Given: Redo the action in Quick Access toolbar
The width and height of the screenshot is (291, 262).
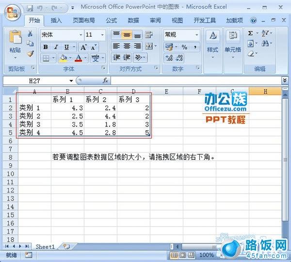Looking at the screenshot, I should (54, 8).
